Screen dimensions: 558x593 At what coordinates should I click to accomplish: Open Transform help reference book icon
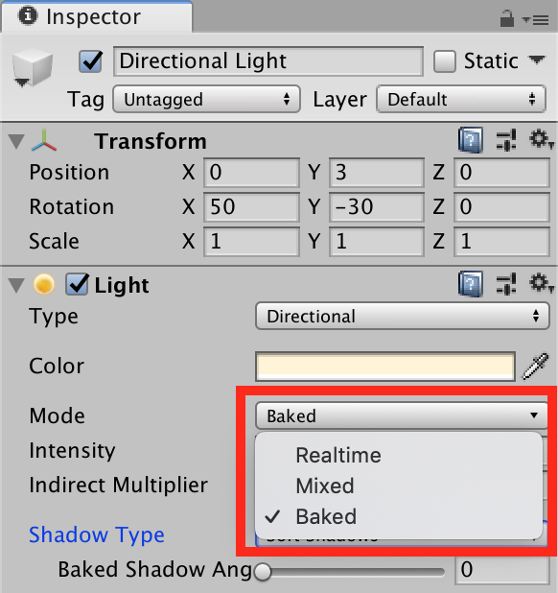coord(471,140)
